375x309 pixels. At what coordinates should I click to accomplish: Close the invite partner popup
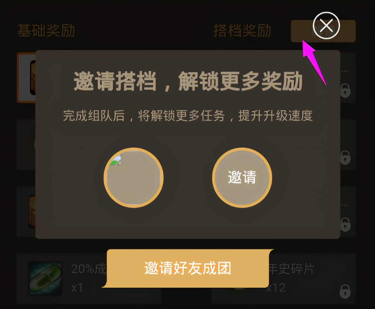coord(326,25)
